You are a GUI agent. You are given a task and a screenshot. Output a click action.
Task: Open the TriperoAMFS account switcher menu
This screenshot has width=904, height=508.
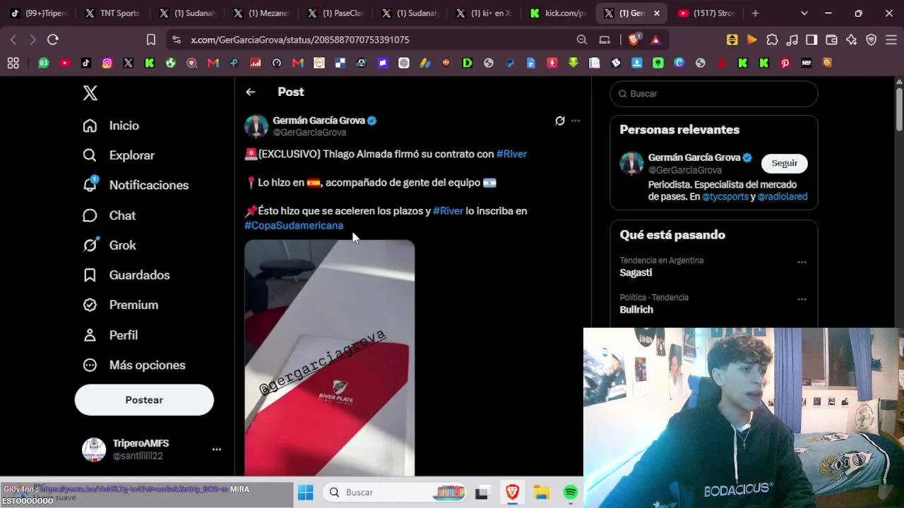[x=217, y=449]
